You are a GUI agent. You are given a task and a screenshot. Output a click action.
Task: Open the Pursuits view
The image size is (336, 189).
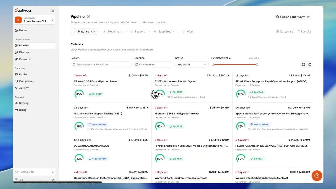click(x=304, y=31)
